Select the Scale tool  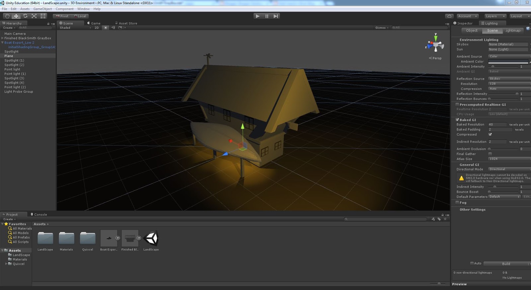[x=34, y=16]
